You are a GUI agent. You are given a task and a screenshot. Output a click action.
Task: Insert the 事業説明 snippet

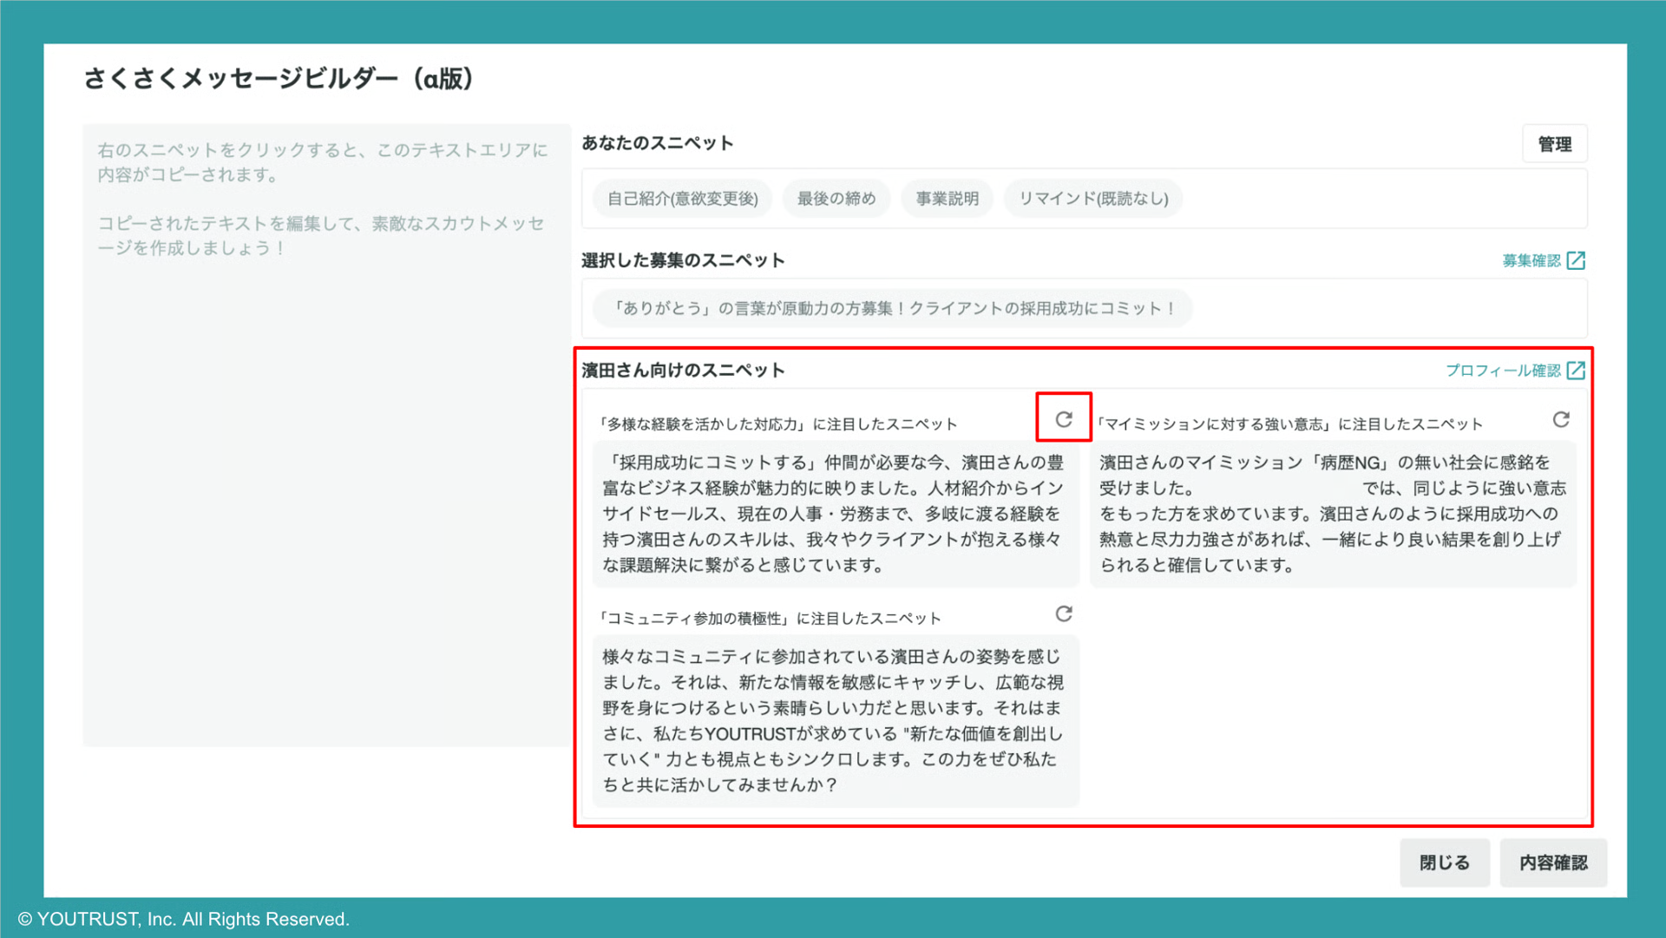click(x=948, y=199)
